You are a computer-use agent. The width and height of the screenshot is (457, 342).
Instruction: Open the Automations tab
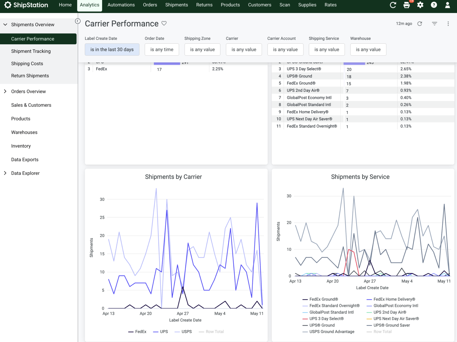(x=121, y=5)
